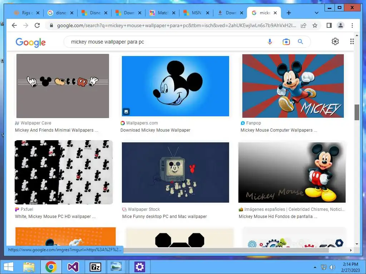Click the magnifier search button
This screenshot has width=366, height=274.
pos(300,42)
